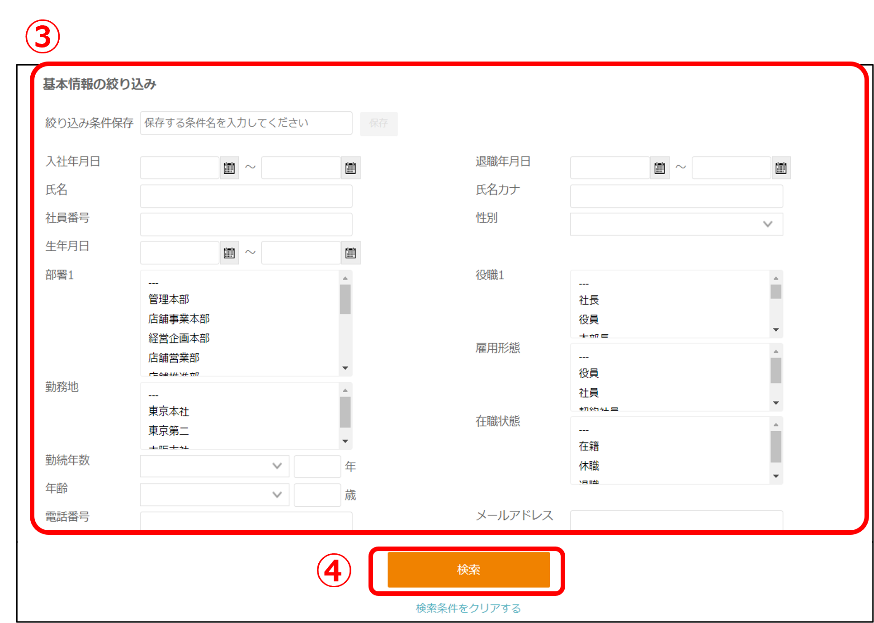This screenshot has height=623, width=874.
Task: Open the 勤続年数 comparison dropdown
Action: (214, 466)
